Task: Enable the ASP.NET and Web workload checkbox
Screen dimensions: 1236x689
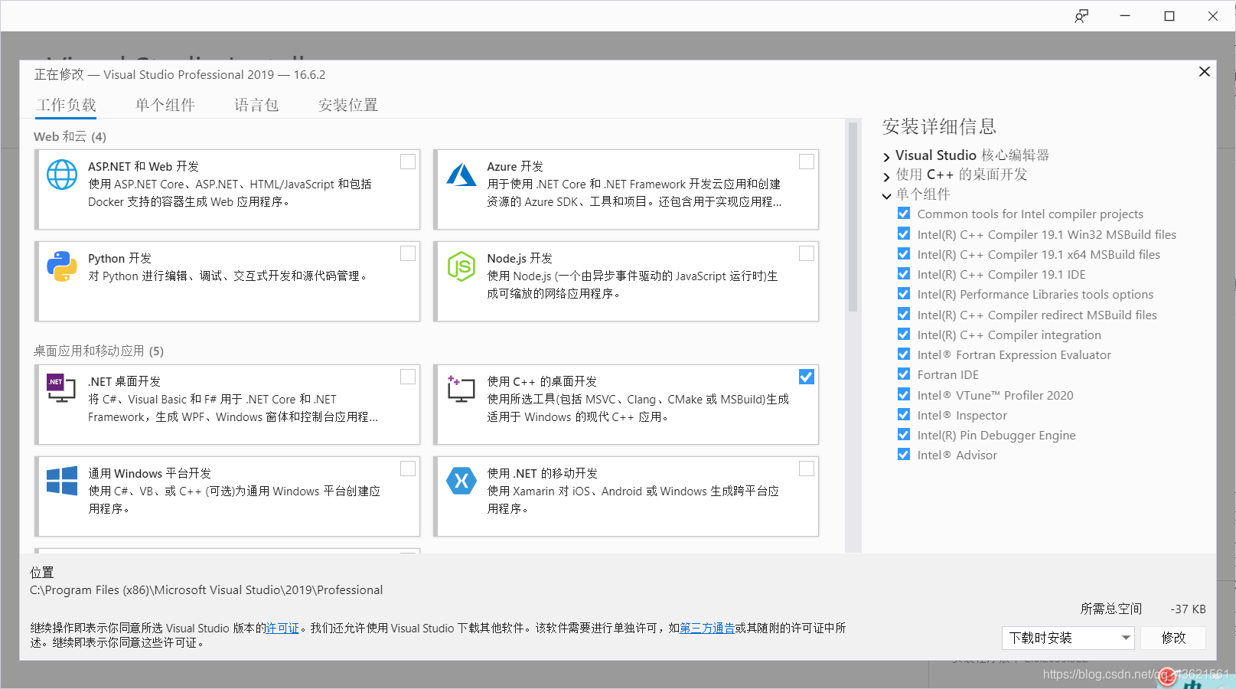Action: pos(408,162)
